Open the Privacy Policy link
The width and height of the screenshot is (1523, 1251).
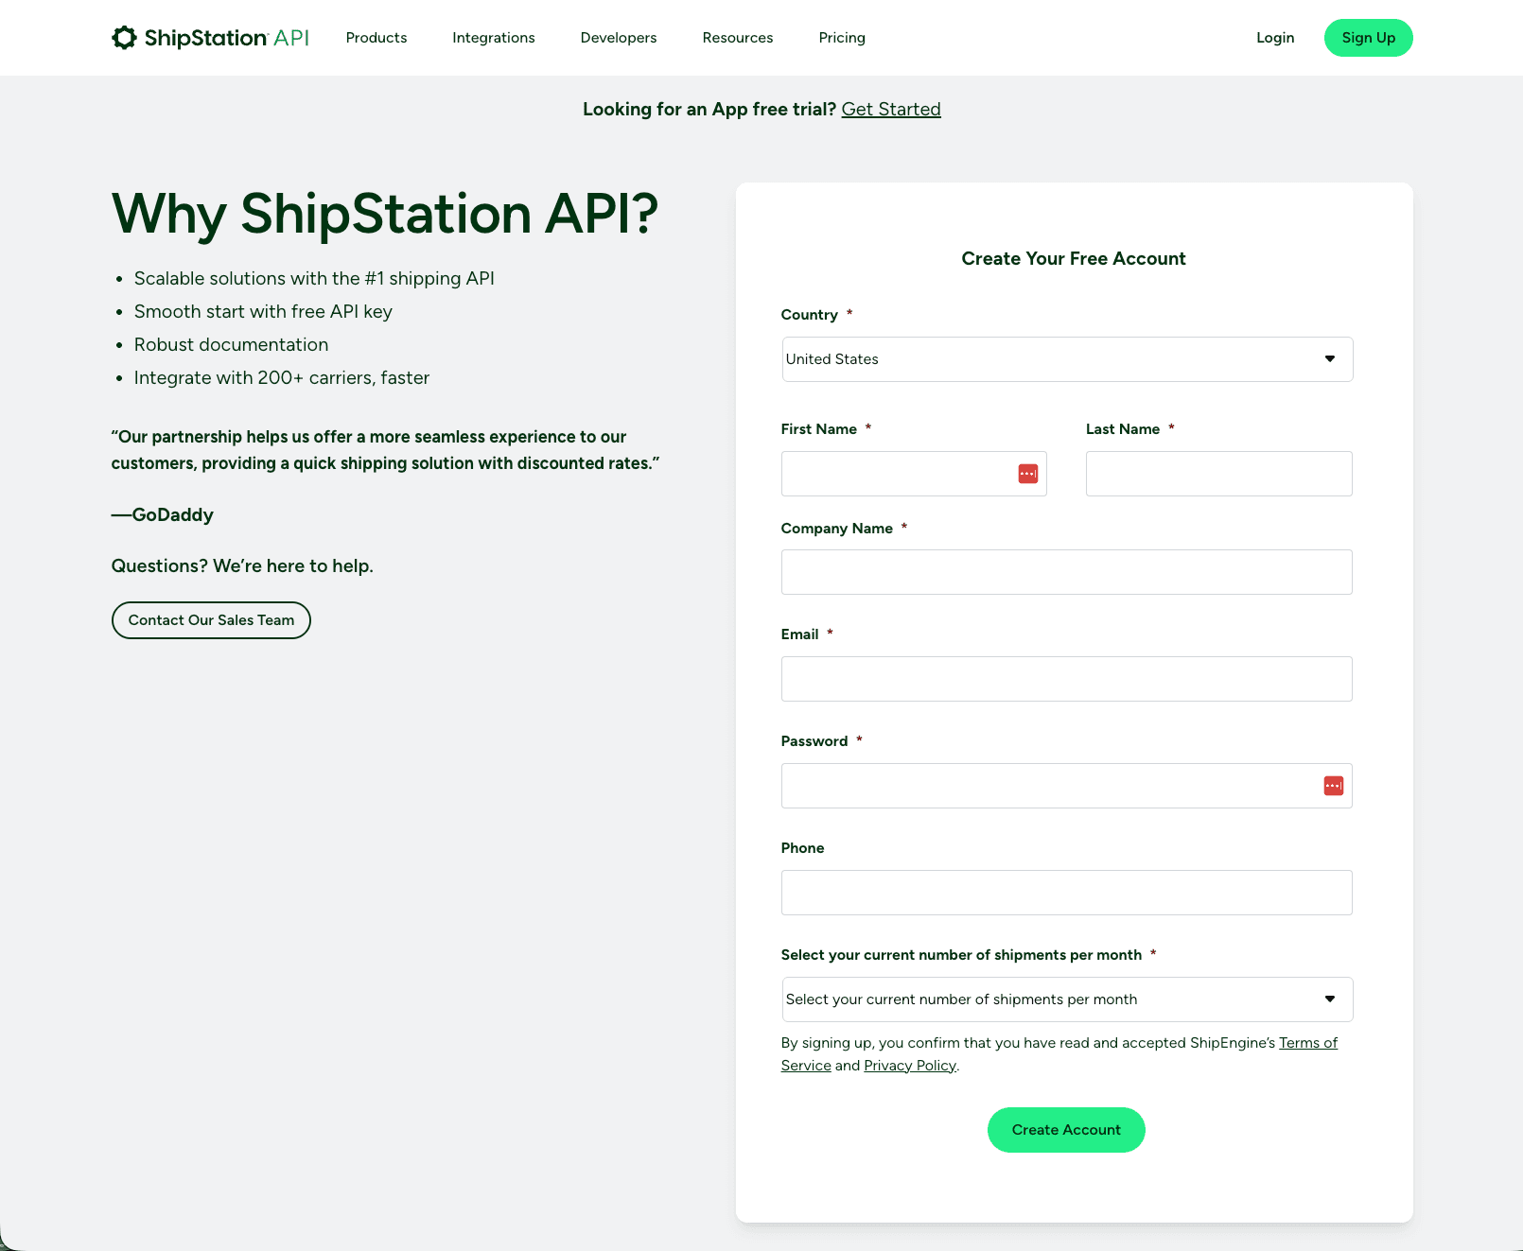910,1066
